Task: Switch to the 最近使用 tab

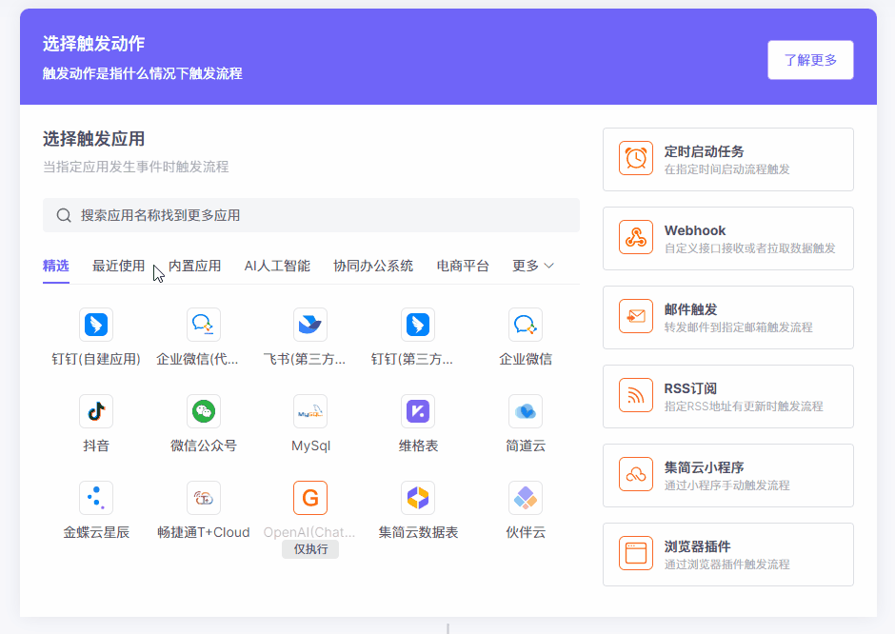Action: pyautogui.click(x=118, y=266)
